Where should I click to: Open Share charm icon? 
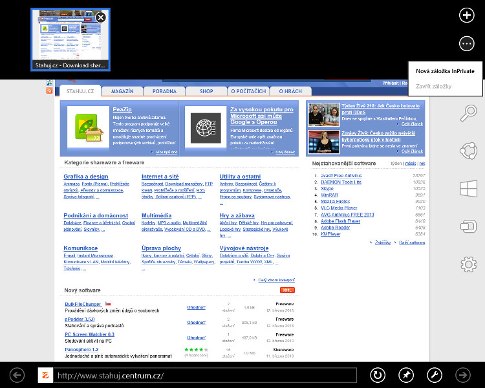point(468,151)
